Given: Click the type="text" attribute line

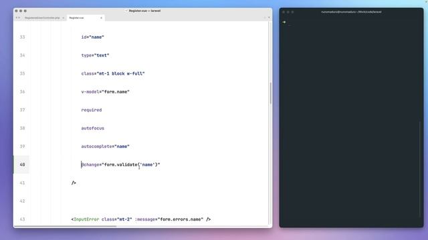Looking at the screenshot, I should coord(95,55).
